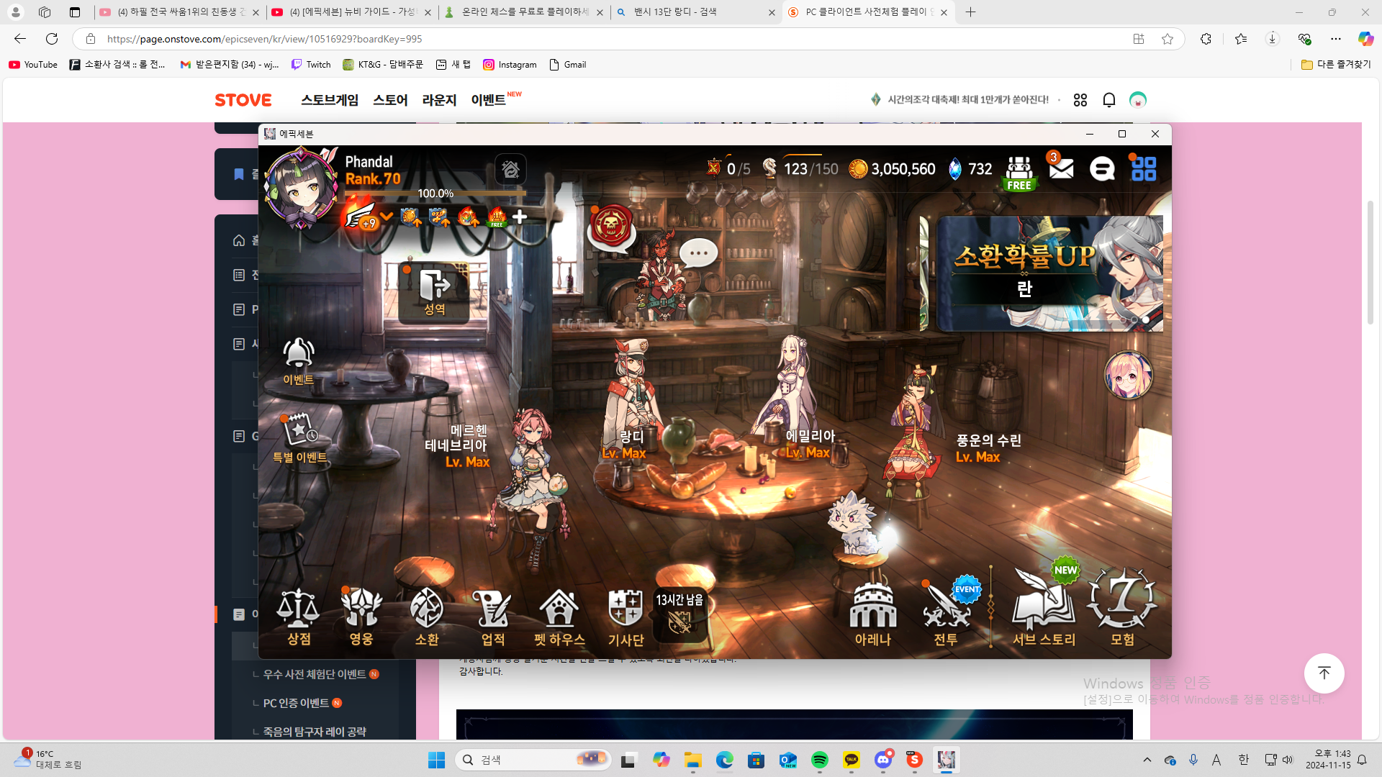Click the Windows Start button
Viewport: 1382px width, 777px height.
click(436, 760)
